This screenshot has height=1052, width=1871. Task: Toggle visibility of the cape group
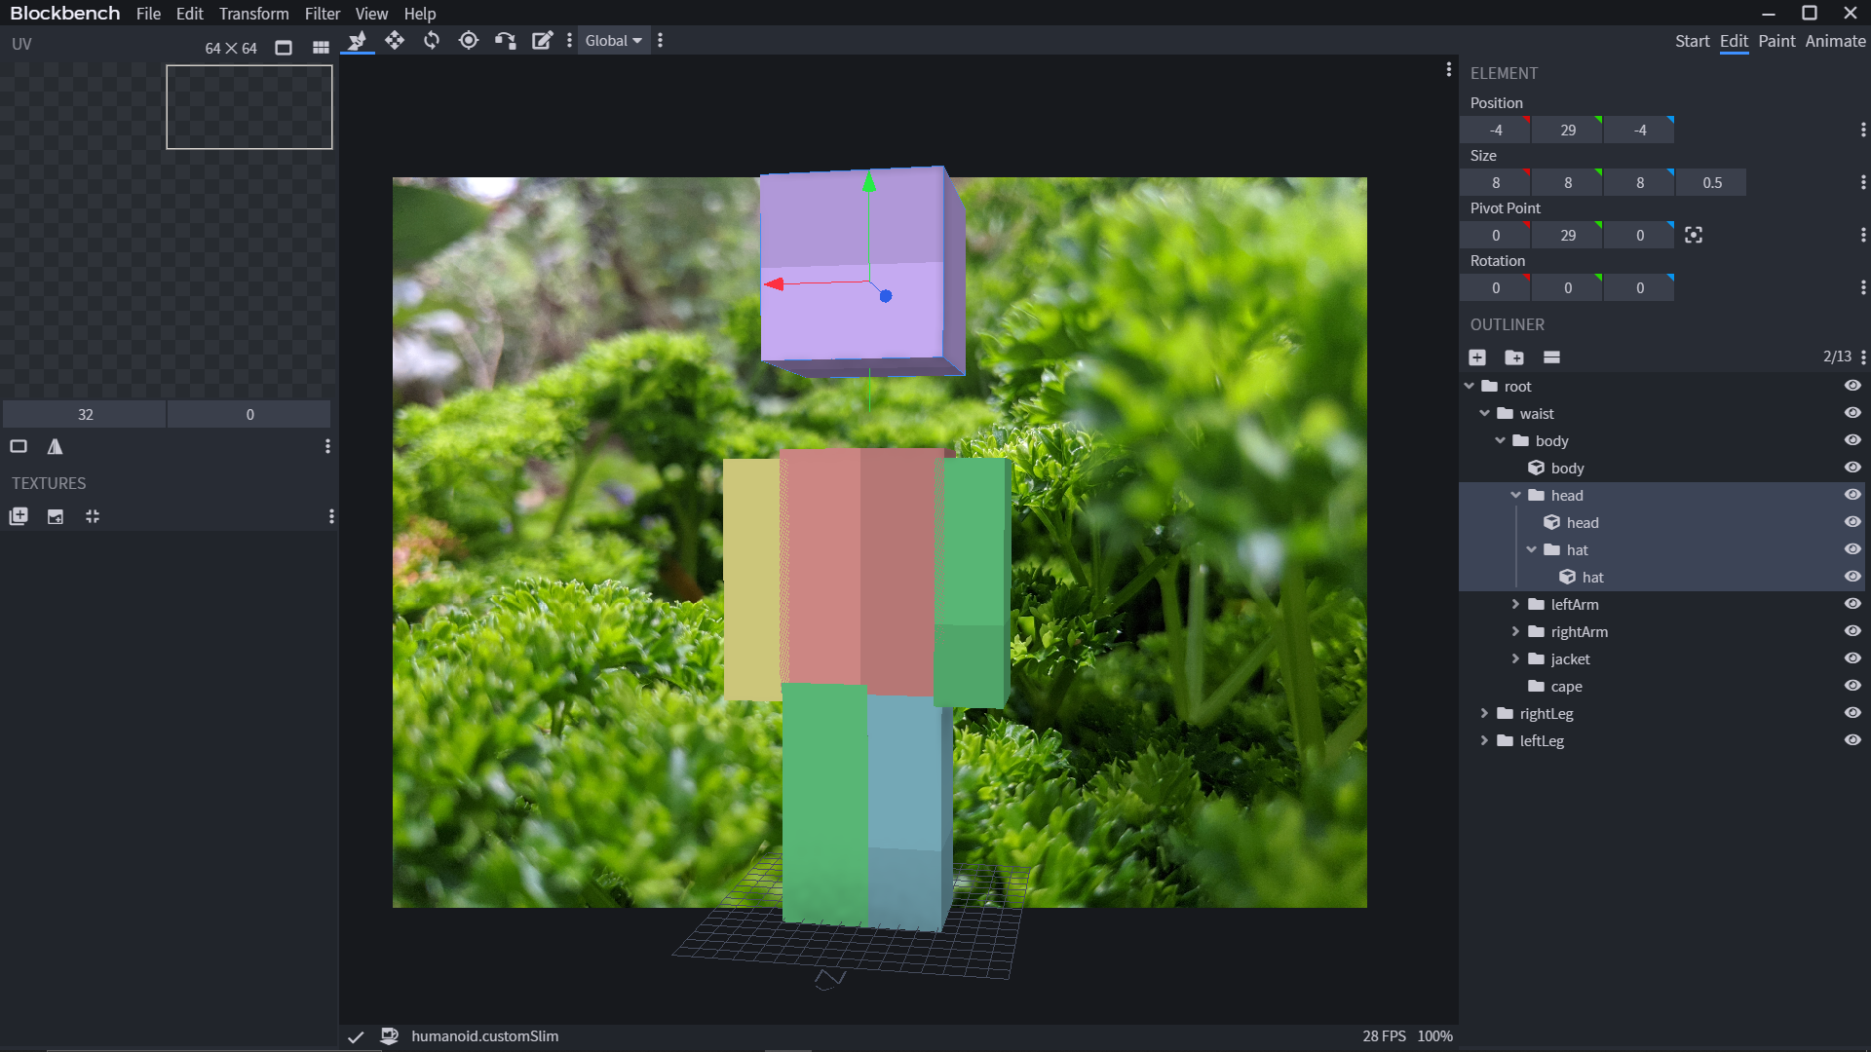coord(1852,686)
